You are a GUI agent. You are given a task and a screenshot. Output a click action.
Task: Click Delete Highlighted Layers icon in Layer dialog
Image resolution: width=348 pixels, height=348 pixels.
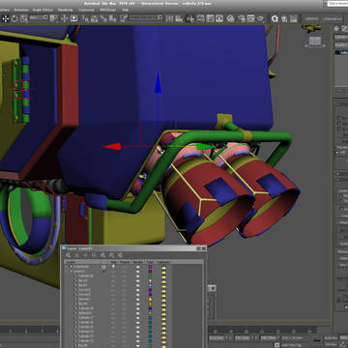pos(76,255)
